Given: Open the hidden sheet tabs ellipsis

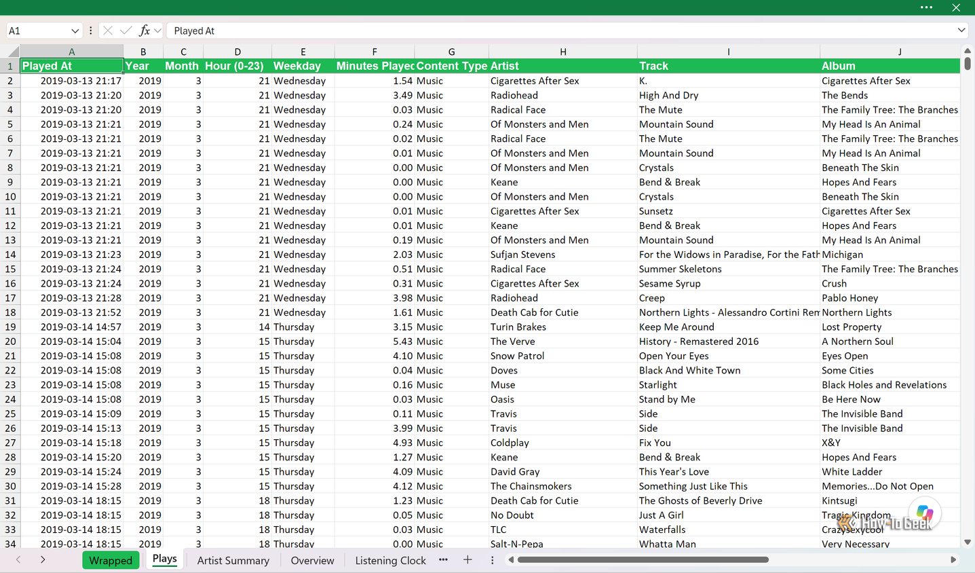Looking at the screenshot, I should pos(443,559).
